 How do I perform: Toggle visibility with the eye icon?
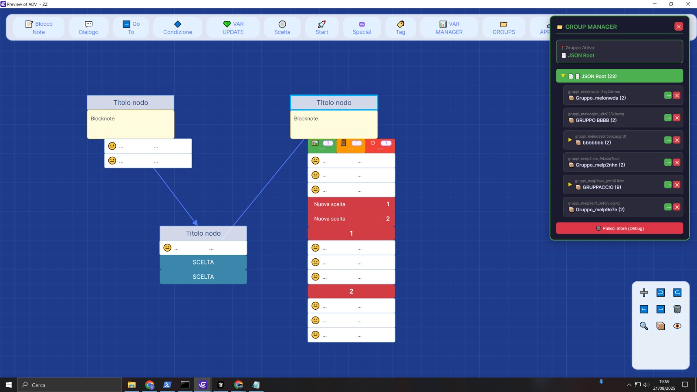pyautogui.click(x=677, y=326)
